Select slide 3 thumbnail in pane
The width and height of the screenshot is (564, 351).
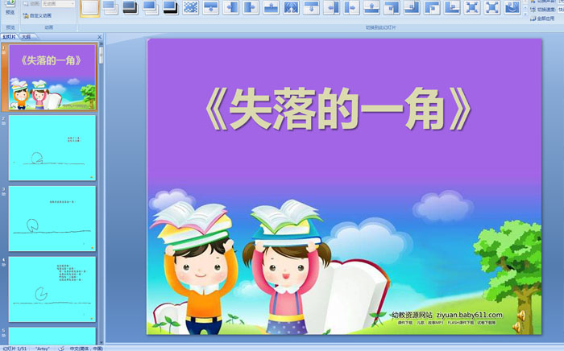click(52, 218)
